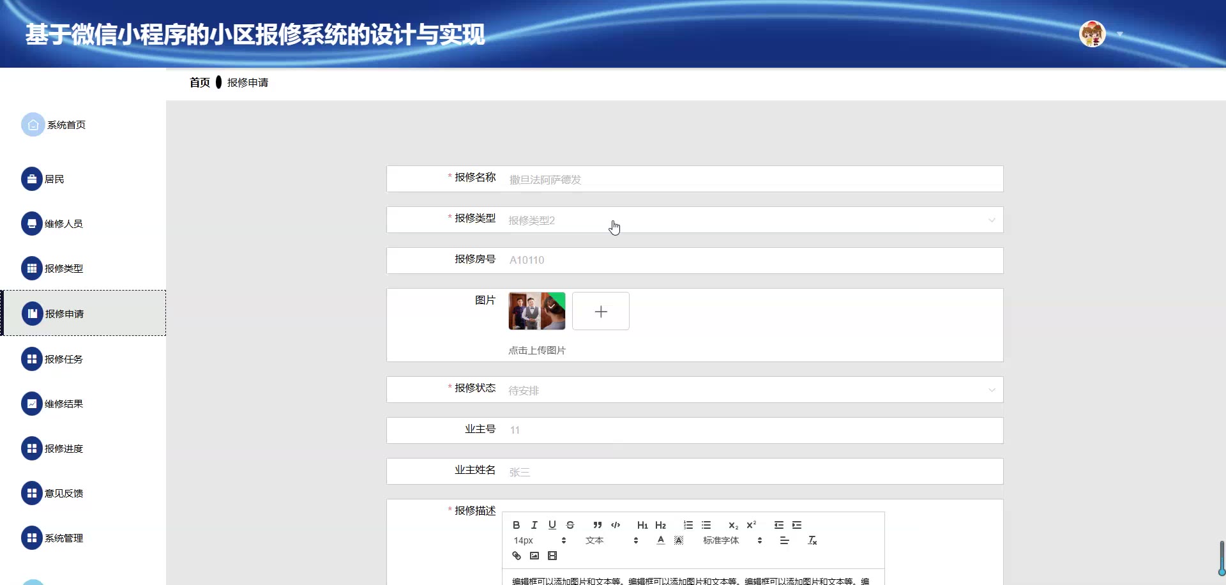Select 报修申请 in the sidebar
The width and height of the screenshot is (1226, 585).
[x=84, y=313]
